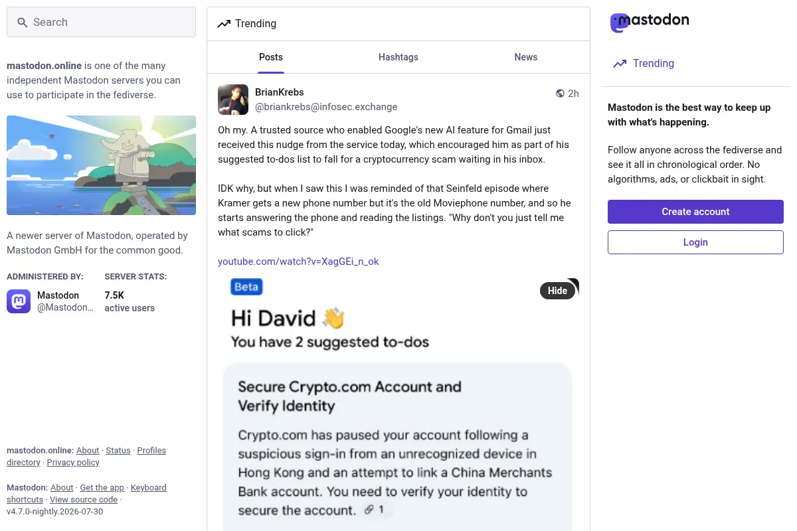797x531 pixels.
Task: Click the globe public visibility icon
Action: click(x=560, y=94)
